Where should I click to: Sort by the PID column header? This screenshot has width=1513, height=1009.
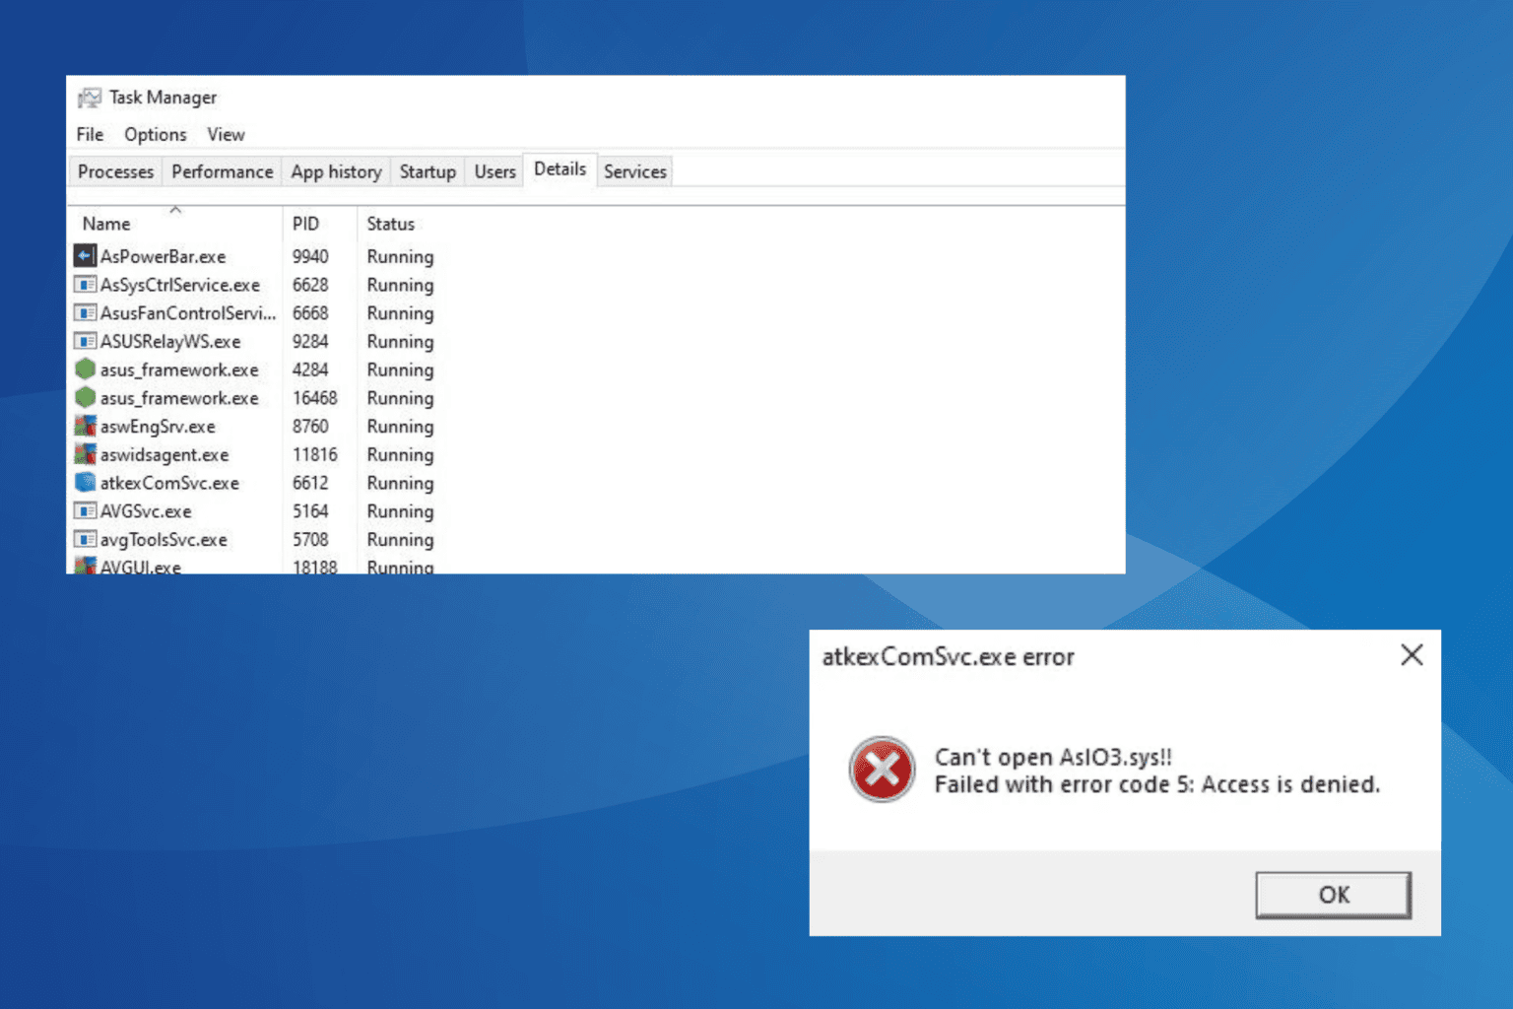click(x=305, y=224)
